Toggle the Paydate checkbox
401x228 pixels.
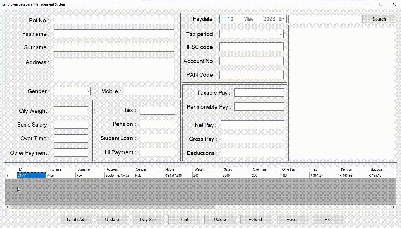click(223, 19)
